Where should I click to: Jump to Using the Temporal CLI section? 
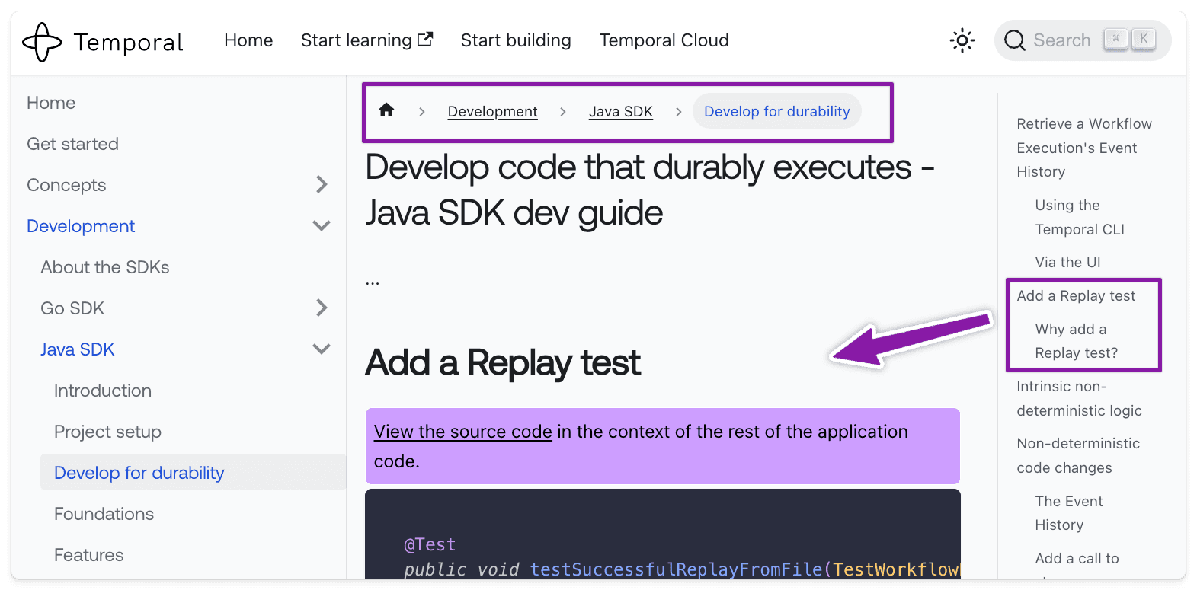pos(1080,217)
